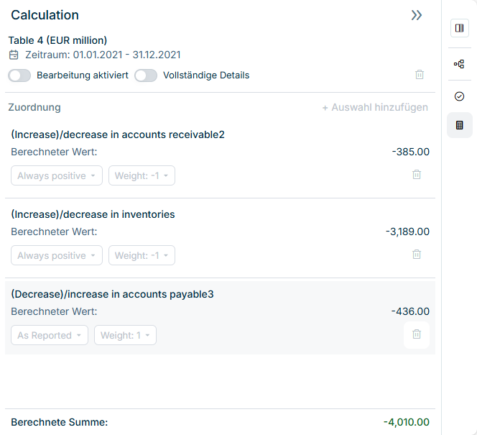Open Weight: -1 dropdown for accounts receivable2
Image resolution: width=477 pixels, height=435 pixels.
pos(142,176)
